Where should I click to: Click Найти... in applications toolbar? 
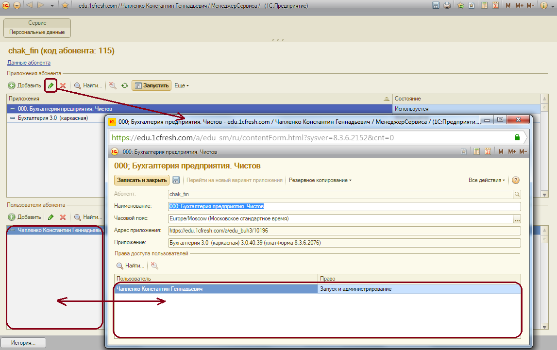click(x=88, y=85)
